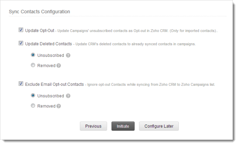Open help icon beside Unsubscribed under Update Deleted Contacts
238x145 pixels.
[68, 56]
